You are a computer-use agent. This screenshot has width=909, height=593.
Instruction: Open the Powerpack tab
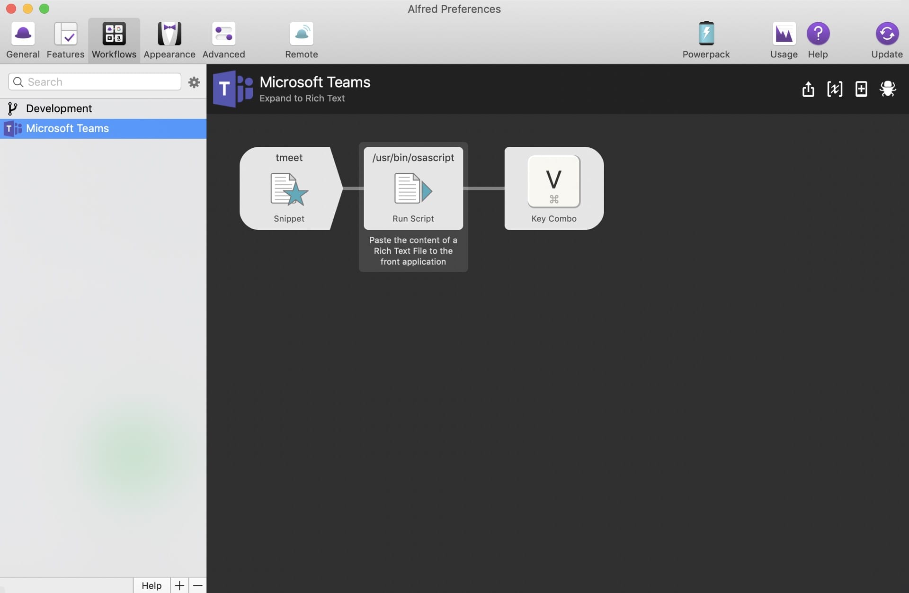706,40
